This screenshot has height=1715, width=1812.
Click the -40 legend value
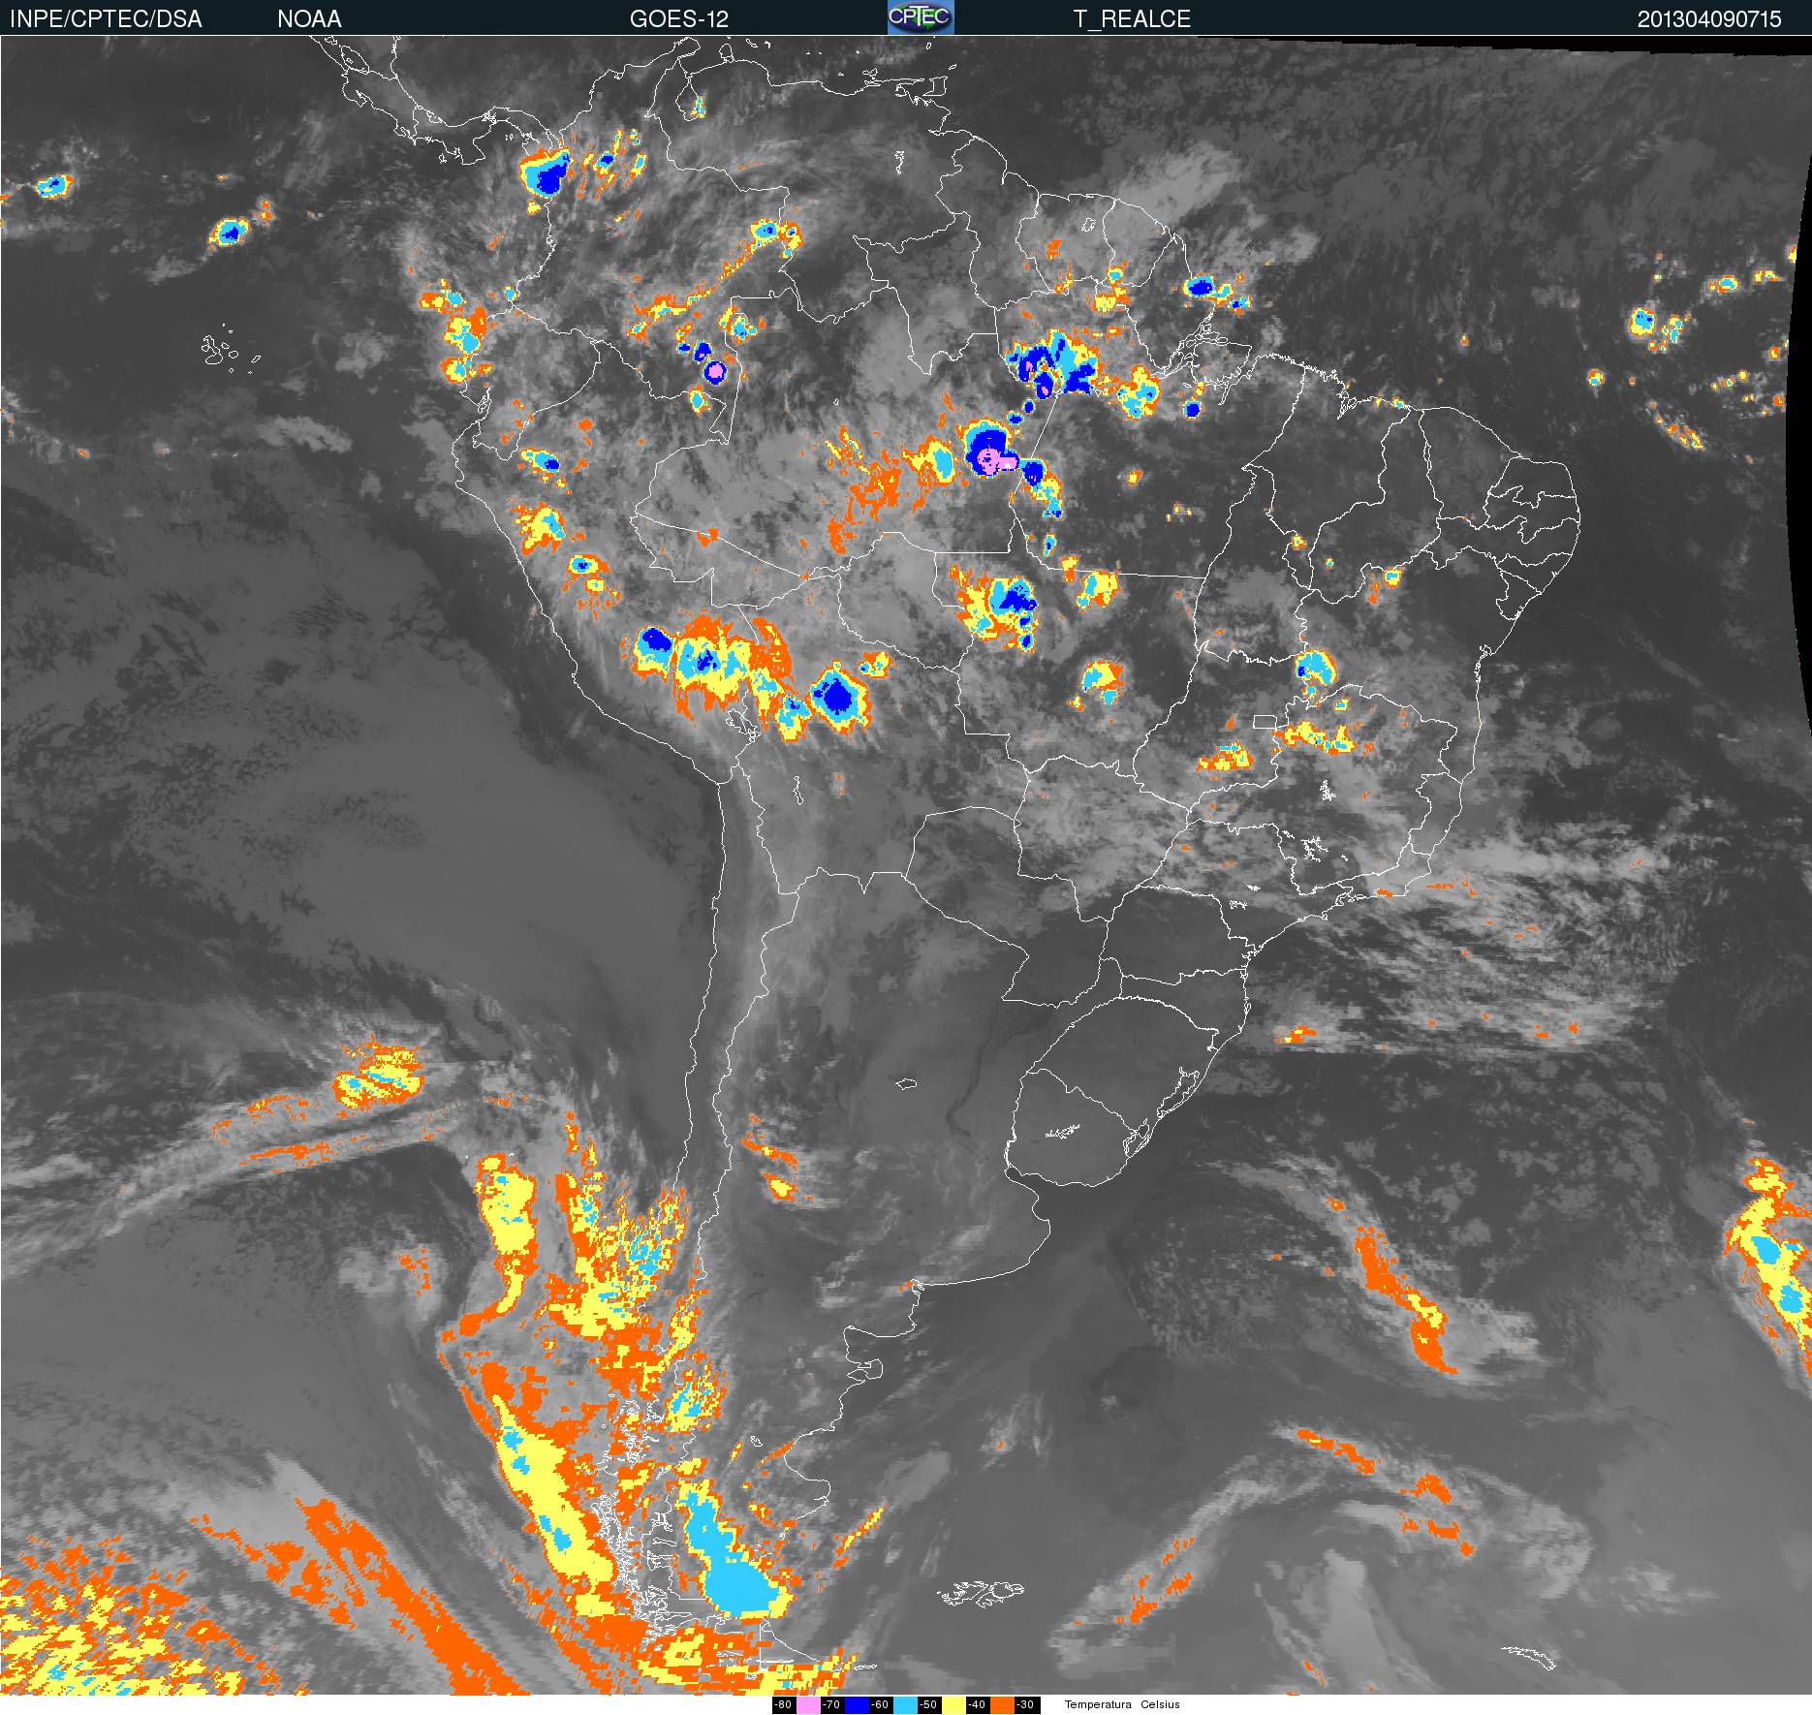click(x=977, y=1704)
